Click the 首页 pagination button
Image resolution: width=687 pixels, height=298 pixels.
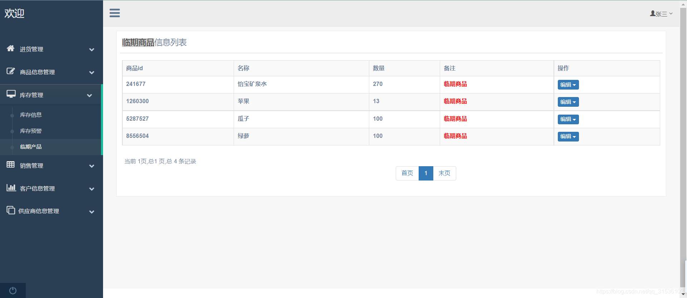point(407,173)
